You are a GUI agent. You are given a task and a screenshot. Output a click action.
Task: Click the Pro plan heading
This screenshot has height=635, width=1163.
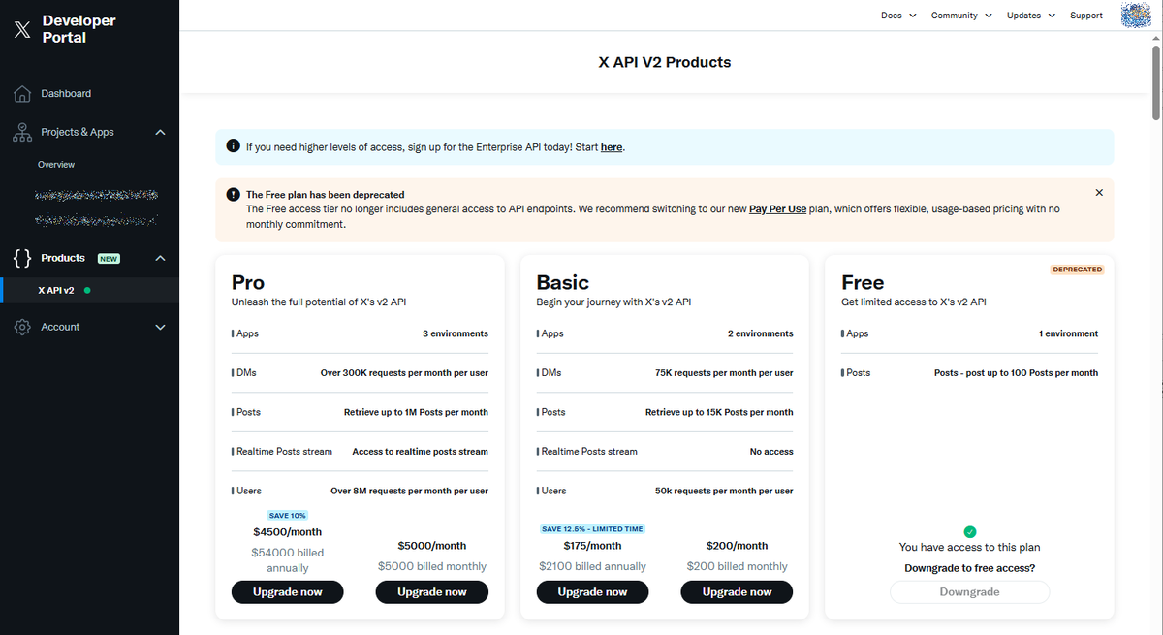coord(248,282)
